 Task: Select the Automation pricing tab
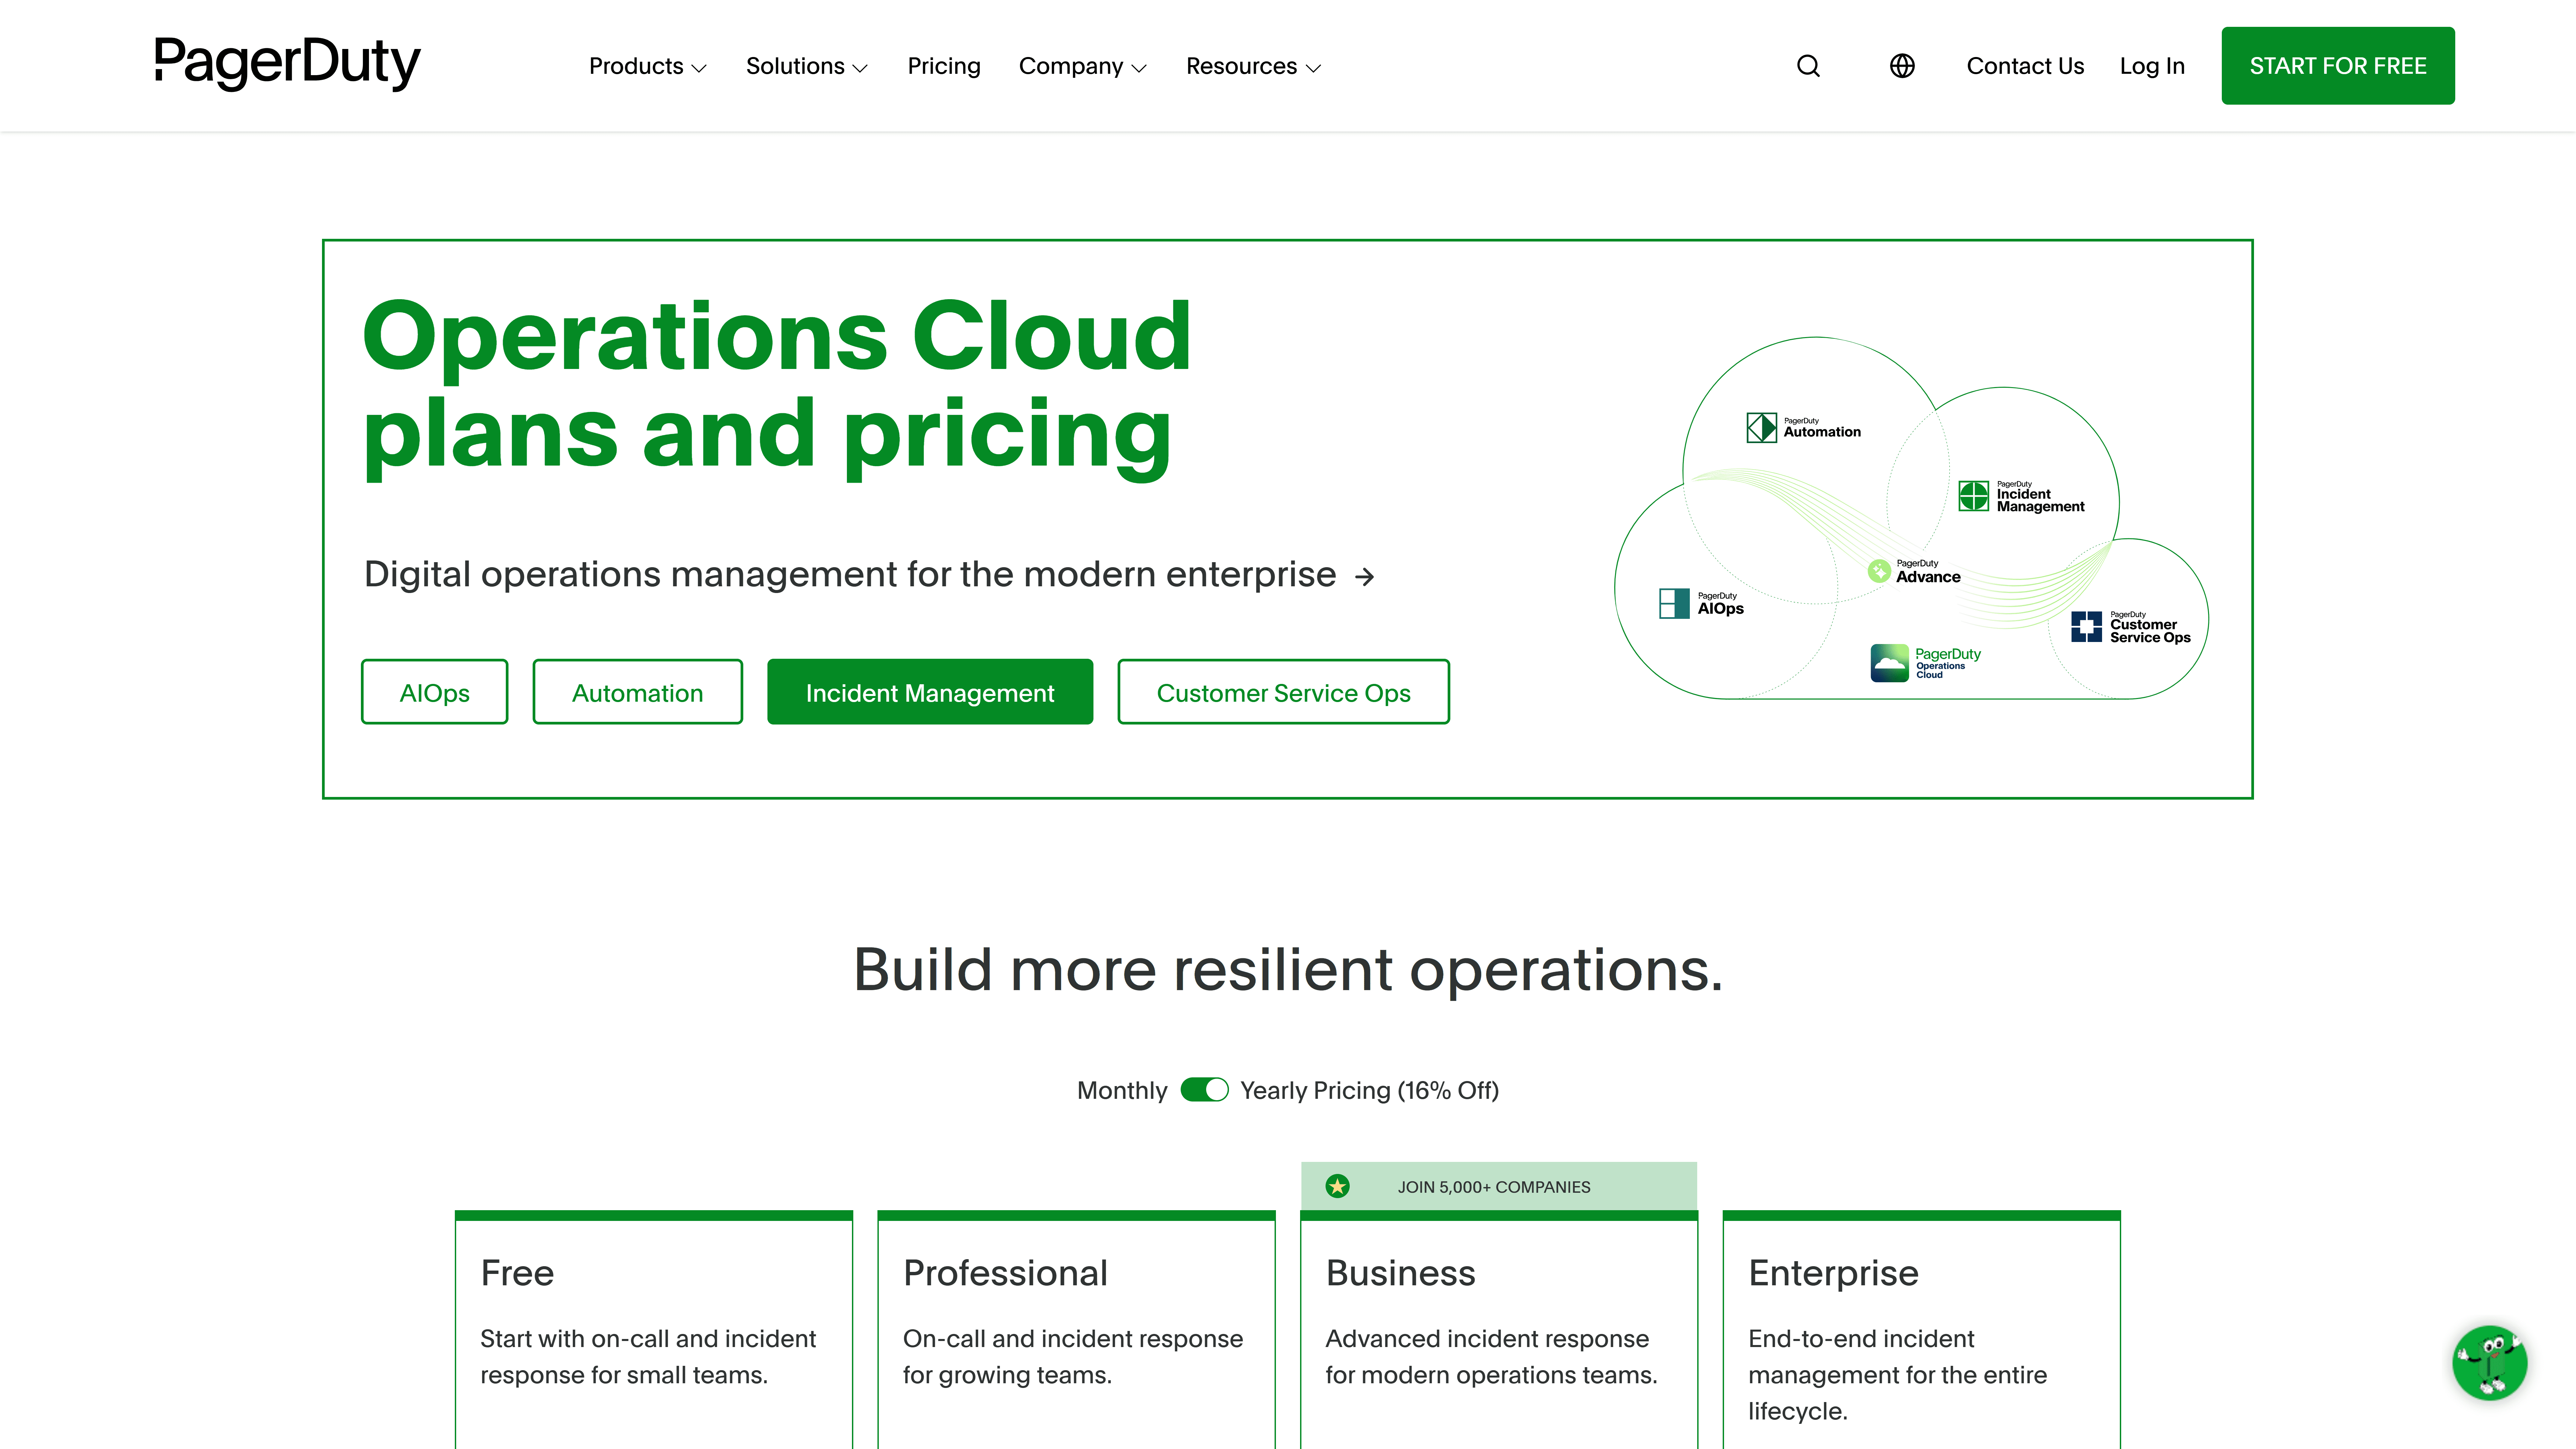click(x=638, y=692)
